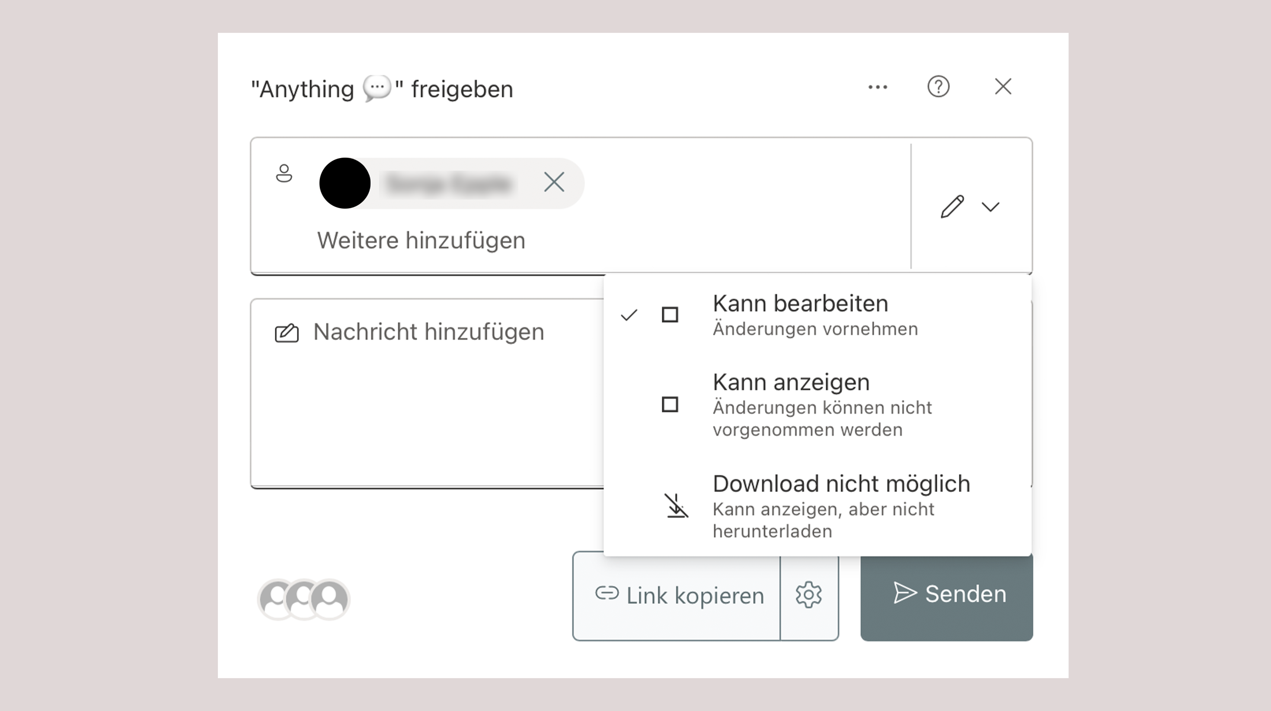Click the remove recipient X icon
The height and width of the screenshot is (711, 1271).
pos(553,181)
